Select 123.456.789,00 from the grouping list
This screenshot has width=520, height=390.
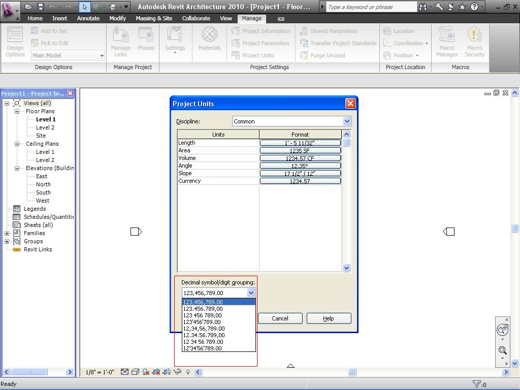click(203, 309)
